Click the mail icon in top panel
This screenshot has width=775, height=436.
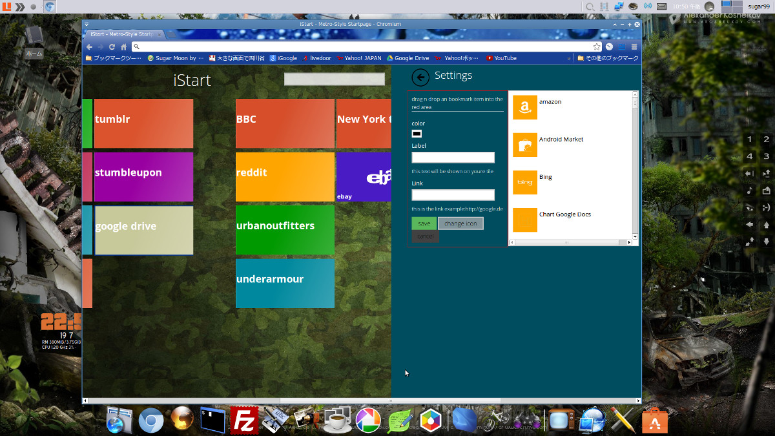click(x=661, y=6)
